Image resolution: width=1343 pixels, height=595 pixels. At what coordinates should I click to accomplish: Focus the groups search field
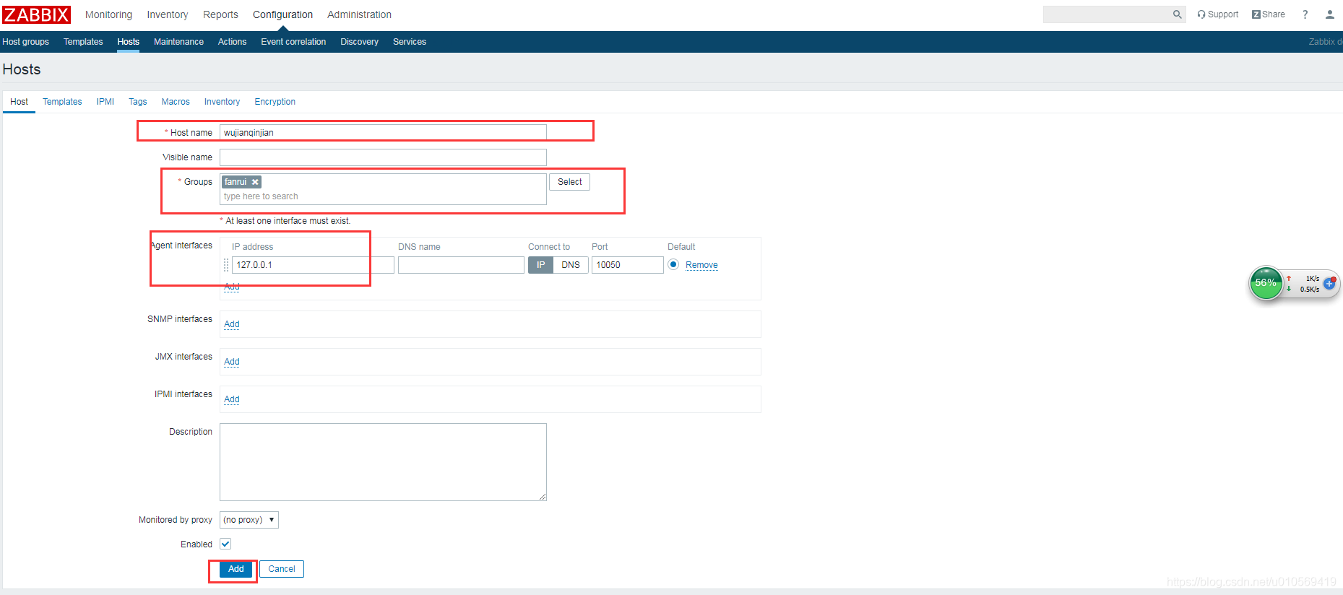coord(383,196)
